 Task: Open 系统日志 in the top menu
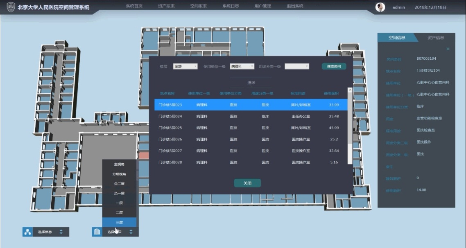[231, 7]
